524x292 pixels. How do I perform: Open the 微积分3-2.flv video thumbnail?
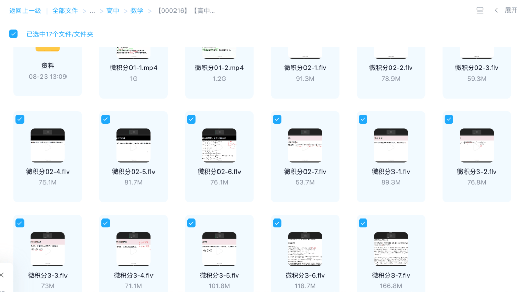(476, 145)
